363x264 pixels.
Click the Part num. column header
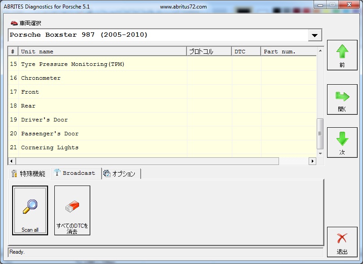point(288,52)
